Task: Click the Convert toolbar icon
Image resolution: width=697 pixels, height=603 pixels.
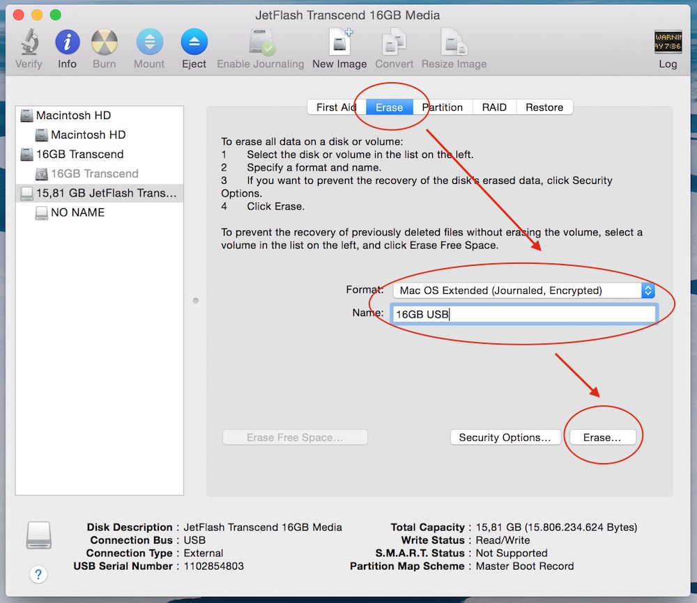Action: point(394,42)
